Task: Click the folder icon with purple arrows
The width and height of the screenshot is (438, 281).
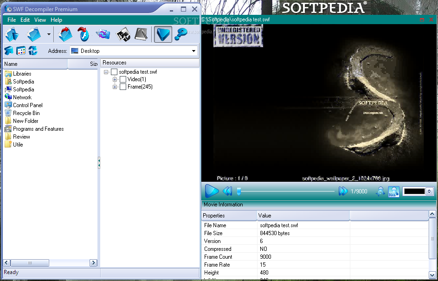Action: 103,34
